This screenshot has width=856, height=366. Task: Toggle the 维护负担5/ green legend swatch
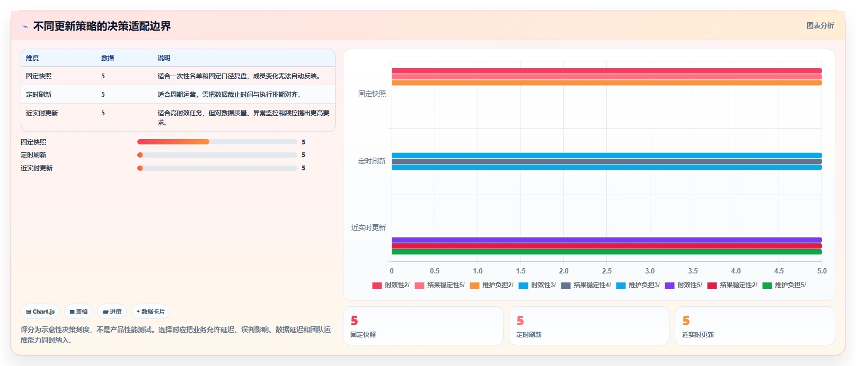[x=767, y=285]
